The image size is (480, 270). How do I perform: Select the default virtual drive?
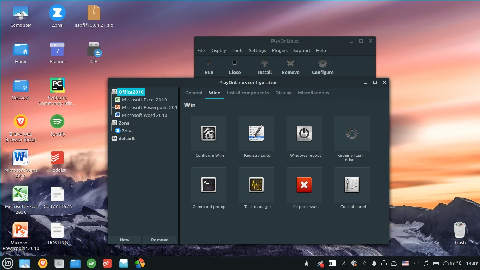tap(127, 139)
